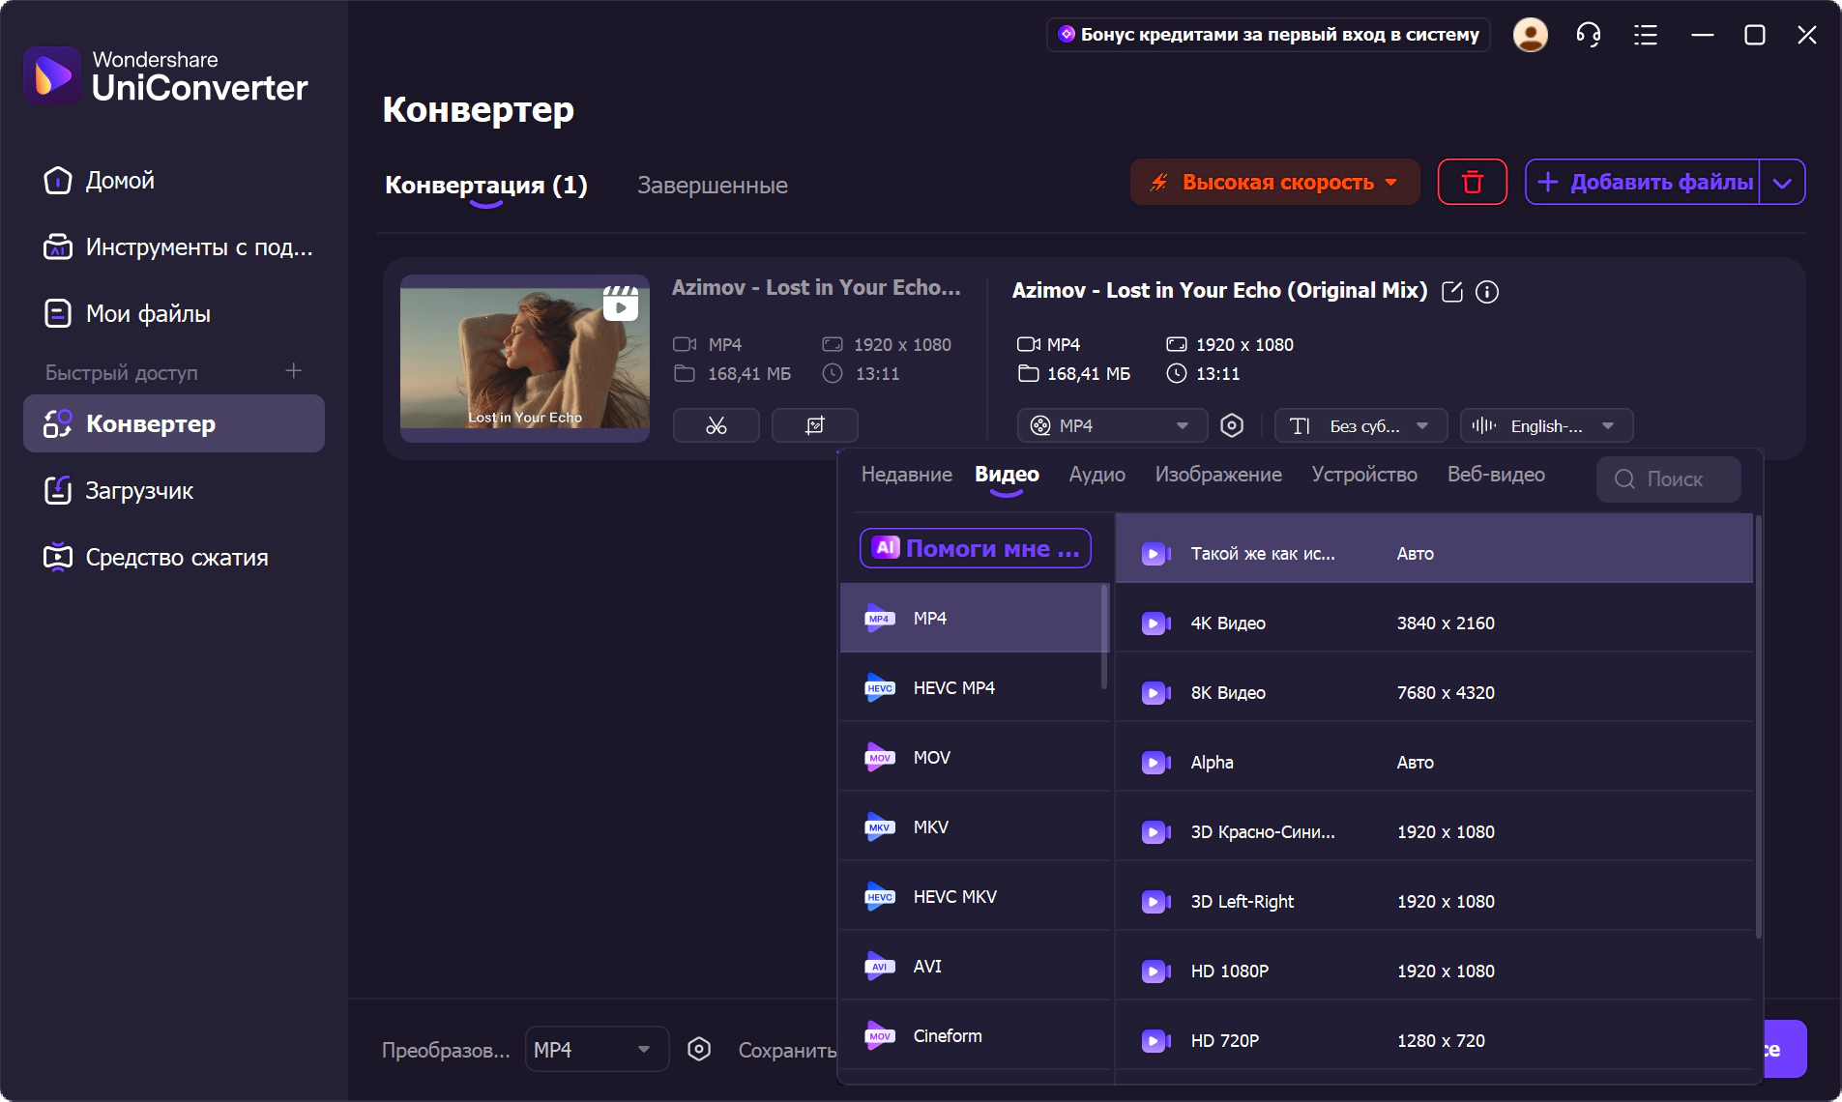The image size is (1842, 1102).
Task: Open Мои файлы in sidebar
Action: 174,314
